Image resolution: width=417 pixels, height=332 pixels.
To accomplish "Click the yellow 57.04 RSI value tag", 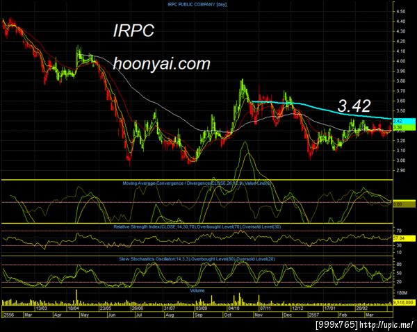I will click(404, 238).
